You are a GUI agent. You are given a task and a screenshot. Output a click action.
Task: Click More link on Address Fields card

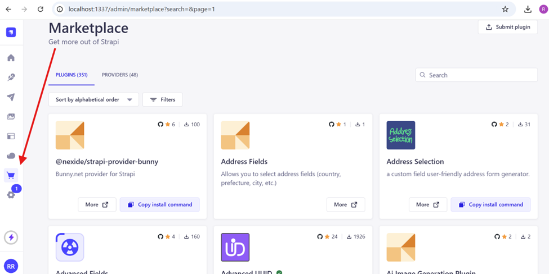click(345, 204)
